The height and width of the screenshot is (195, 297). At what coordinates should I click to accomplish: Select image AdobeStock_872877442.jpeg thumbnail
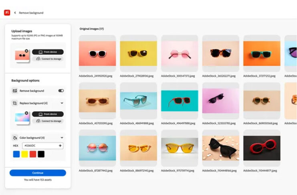pyautogui.click(x=97, y=148)
